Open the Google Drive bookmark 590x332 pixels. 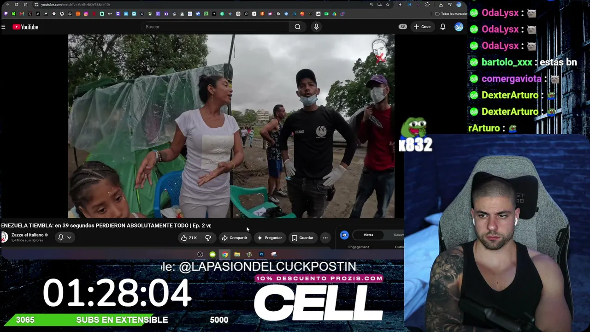pyautogui.click(x=334, y=14)
